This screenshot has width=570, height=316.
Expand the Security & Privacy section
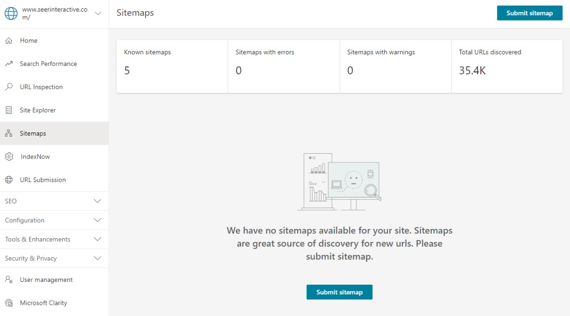click(97, 258)
